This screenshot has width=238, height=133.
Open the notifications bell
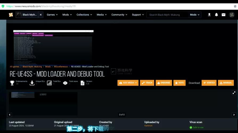(216, 15)
